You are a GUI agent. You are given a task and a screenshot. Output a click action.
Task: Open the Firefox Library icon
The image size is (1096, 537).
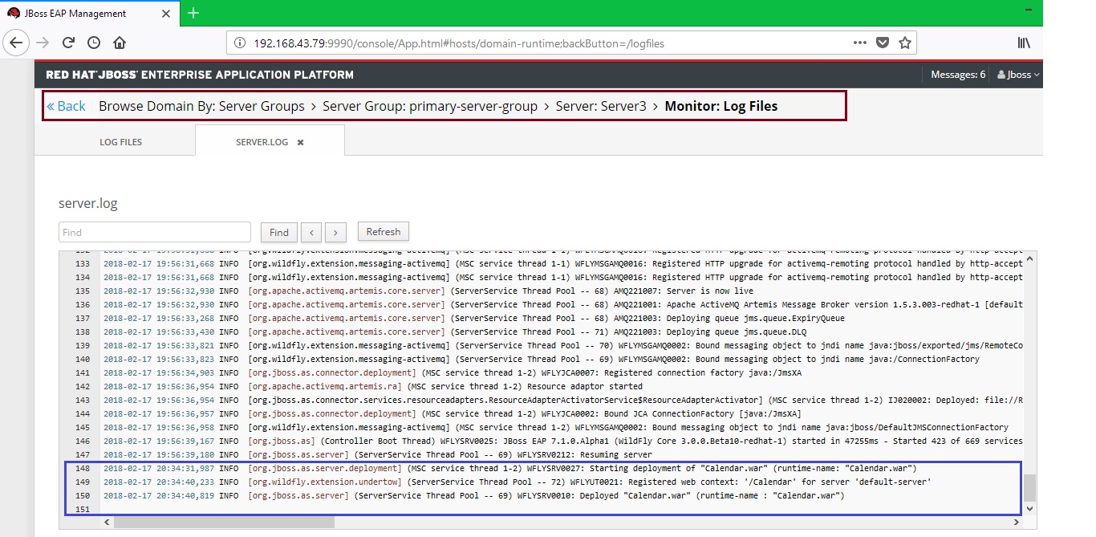click(1024, 43)
